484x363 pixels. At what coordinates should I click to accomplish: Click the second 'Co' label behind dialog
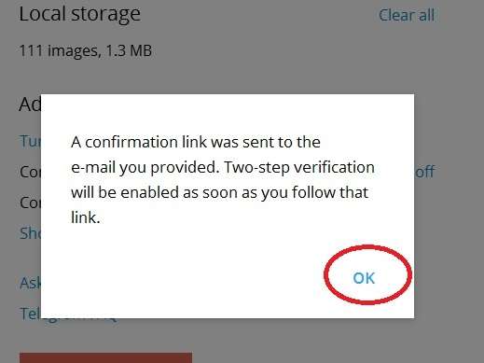30,202
